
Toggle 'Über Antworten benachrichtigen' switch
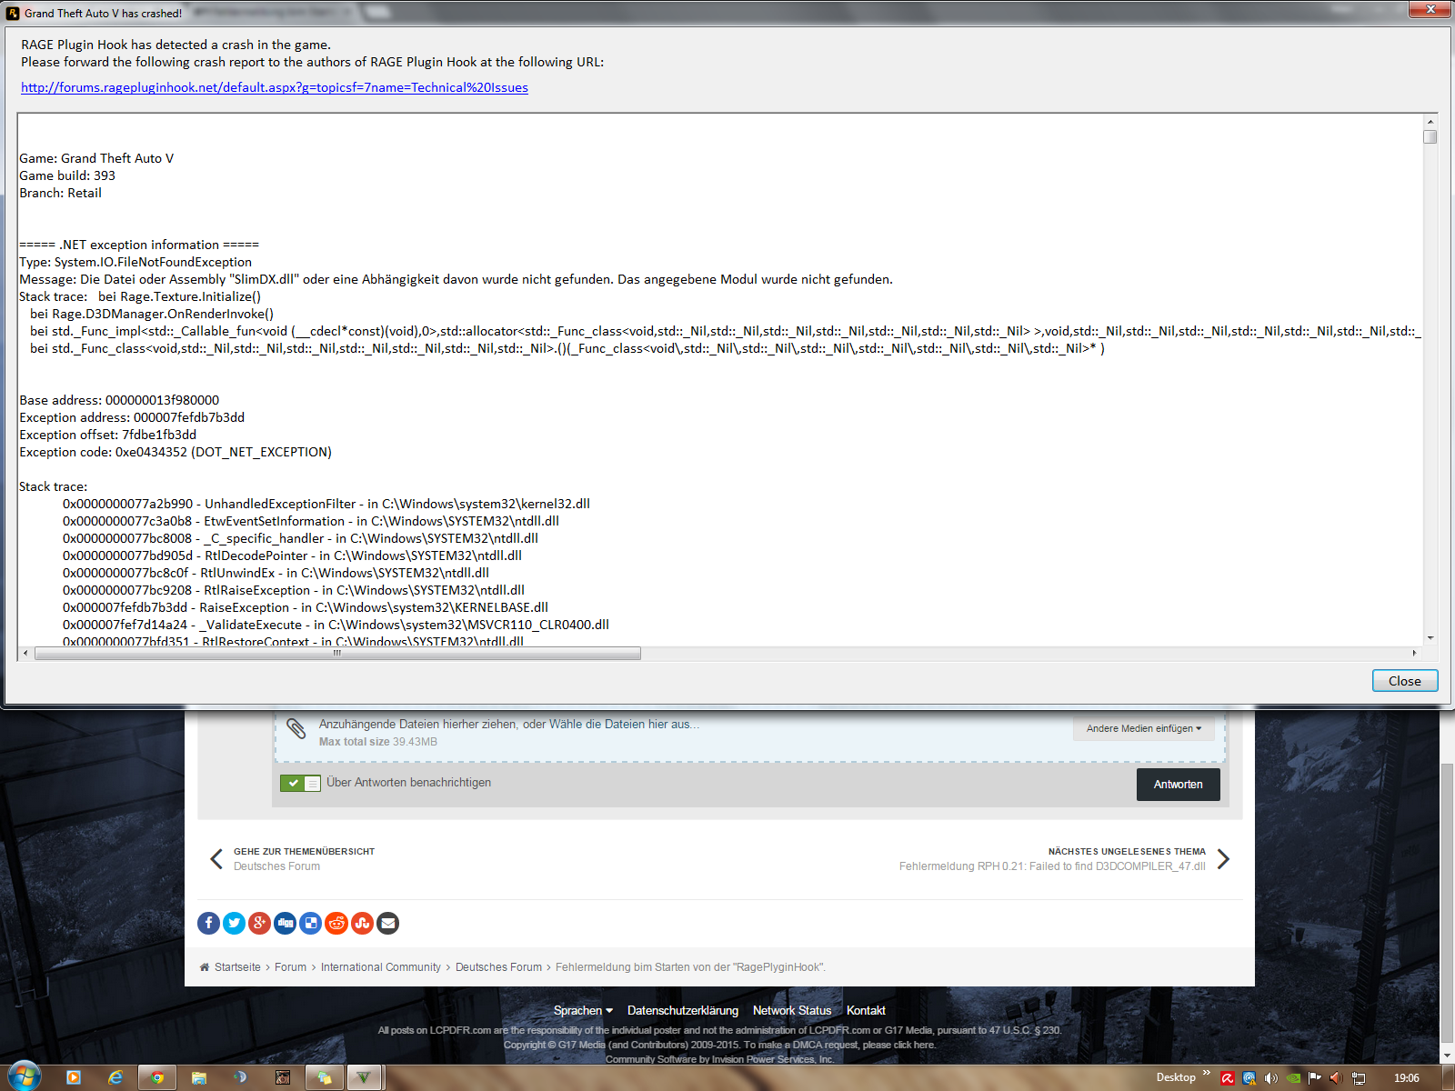(x=300, y=783)
